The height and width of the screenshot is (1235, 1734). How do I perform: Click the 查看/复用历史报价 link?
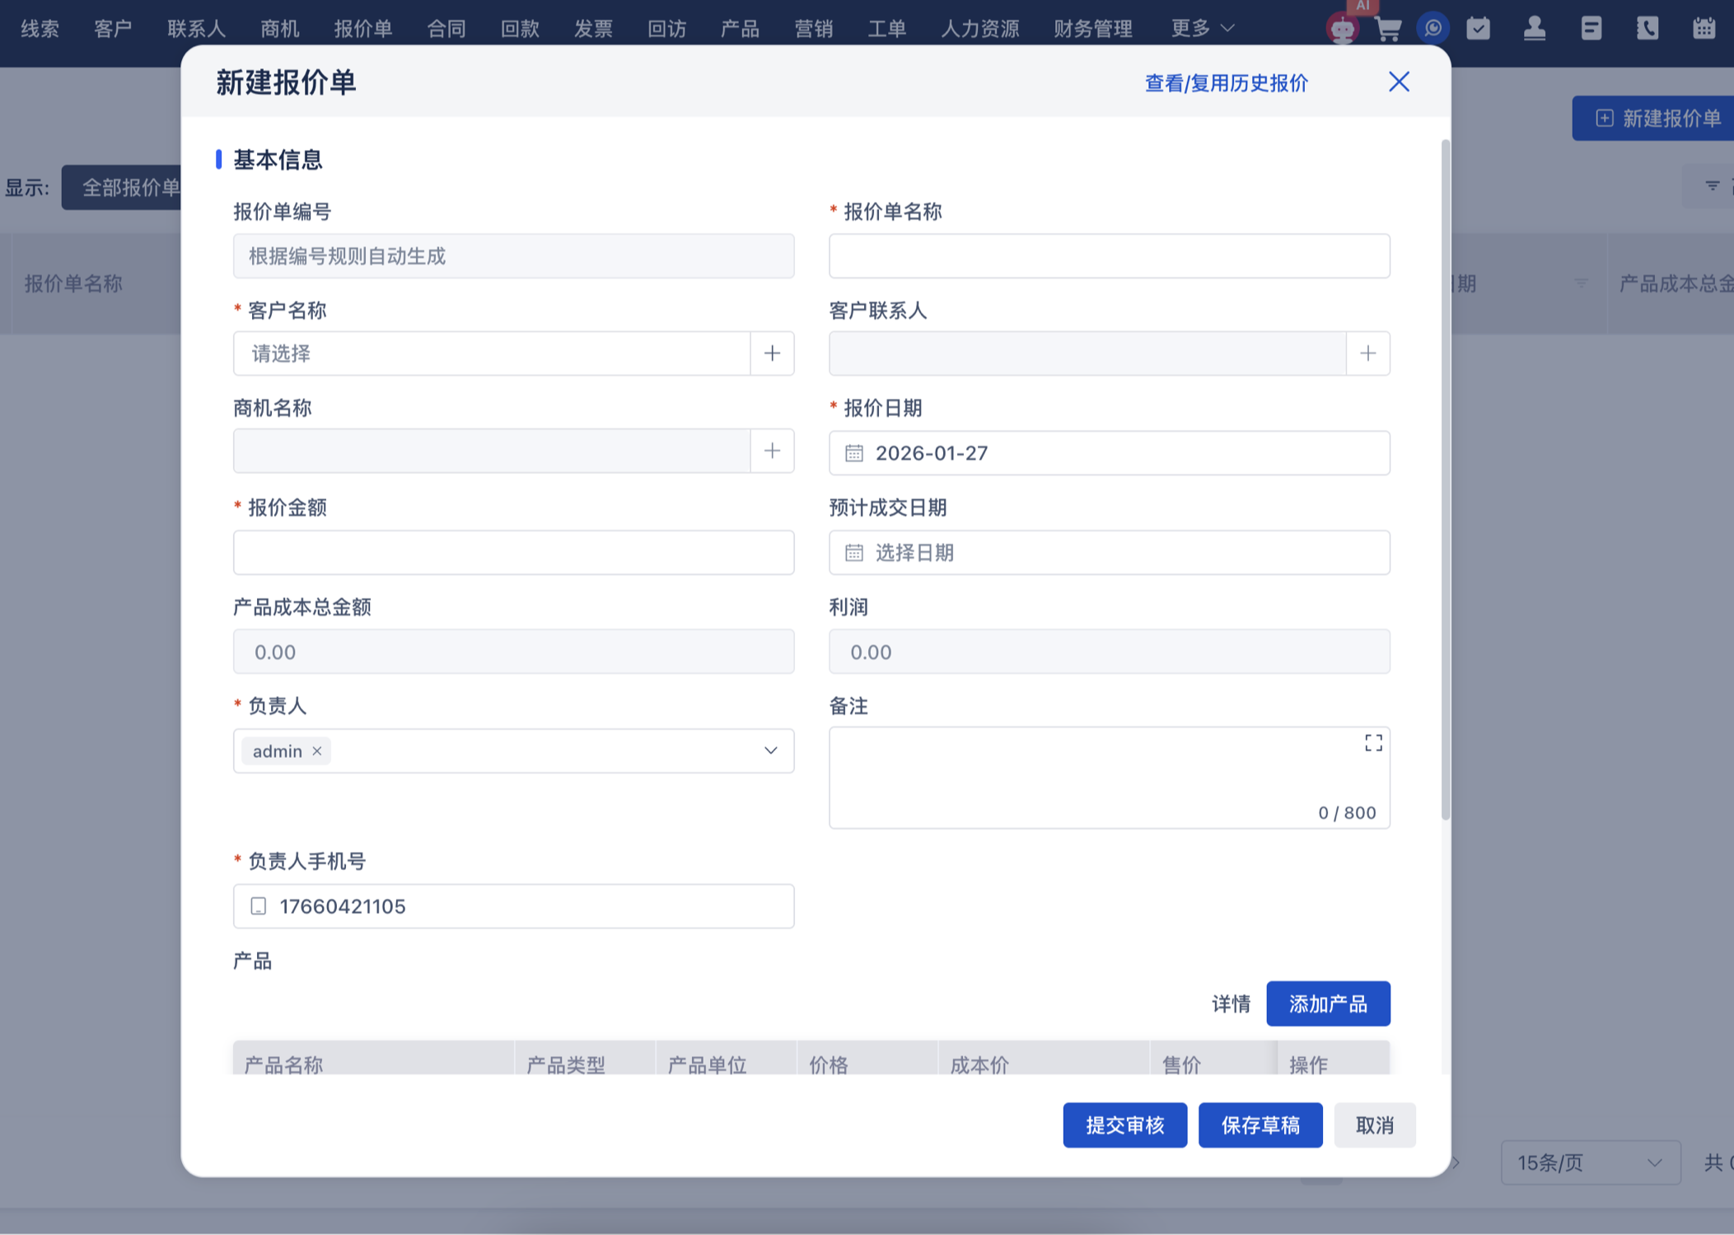(x=1226, y=83)
